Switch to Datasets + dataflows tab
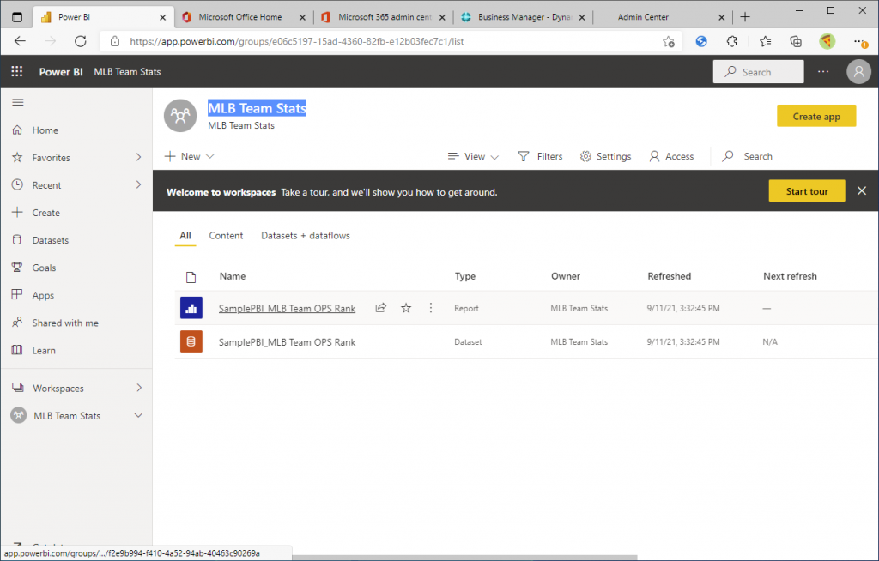The image size is (879, 561). click(x=306, y=235)
